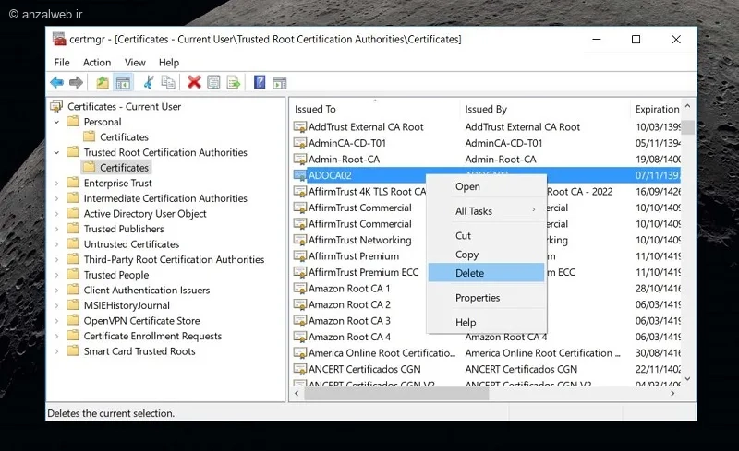Sort by the Expiration column header
This screenshot has width=739, height=451.
(x=656, y=109)
